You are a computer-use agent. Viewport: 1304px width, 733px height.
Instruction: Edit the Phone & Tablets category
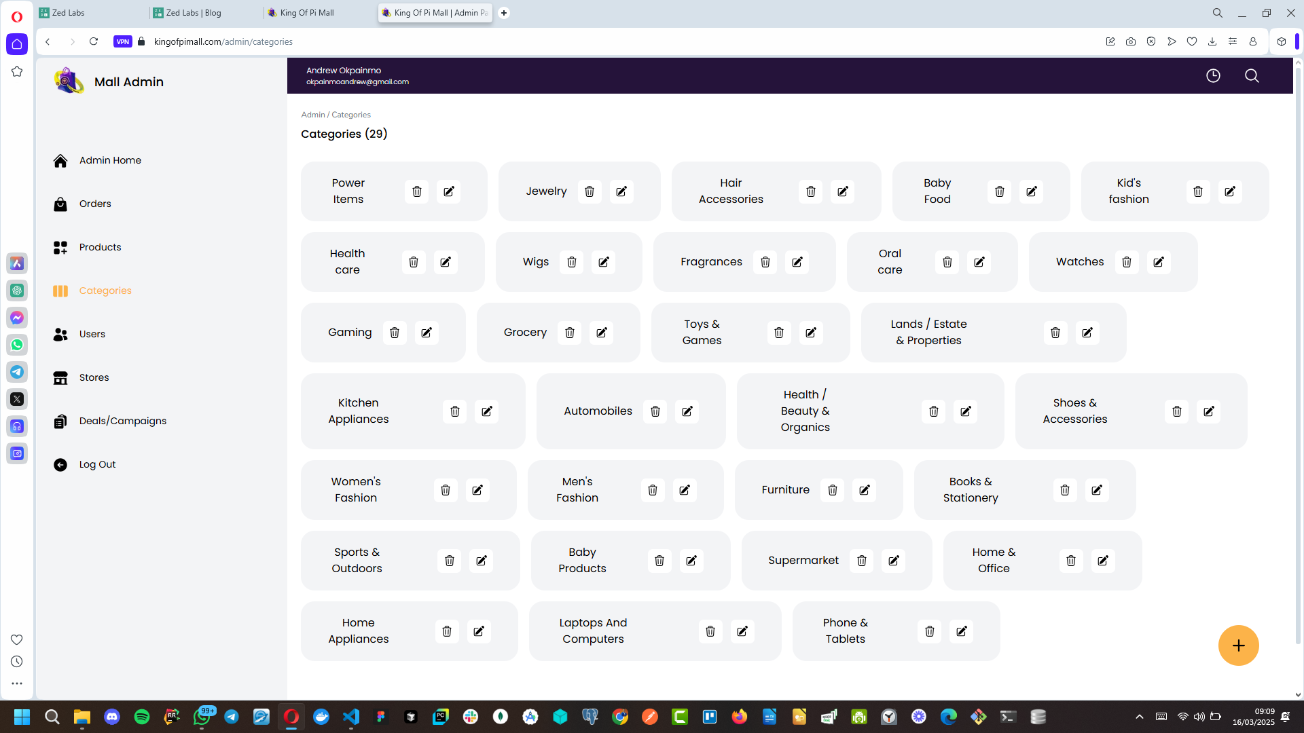coord(962,631)
